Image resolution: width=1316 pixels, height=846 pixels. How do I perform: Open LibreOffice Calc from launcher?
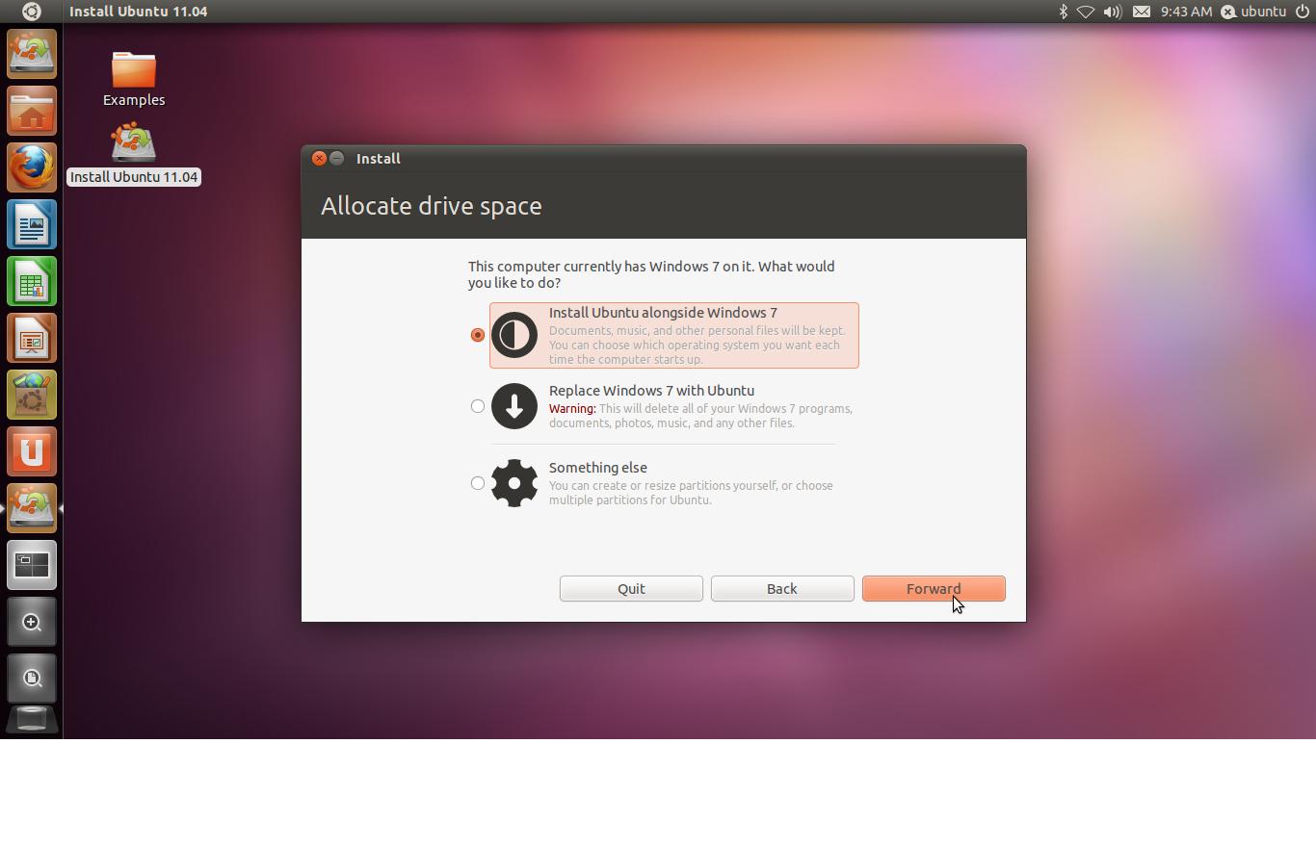[x=32, y=281]
